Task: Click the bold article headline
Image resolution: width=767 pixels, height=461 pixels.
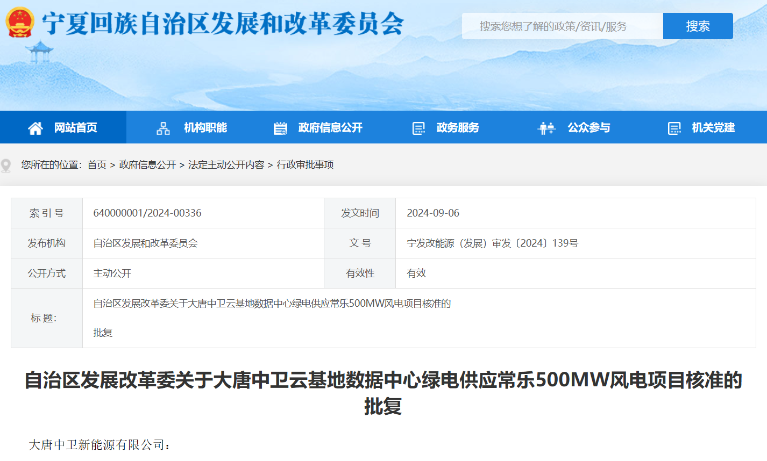Action: click(x=383, y=393)
